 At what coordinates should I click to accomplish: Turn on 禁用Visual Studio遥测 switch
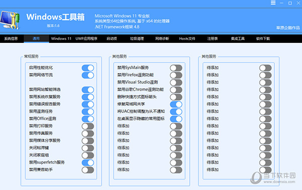pyautogui.click(x=176, y=83)
